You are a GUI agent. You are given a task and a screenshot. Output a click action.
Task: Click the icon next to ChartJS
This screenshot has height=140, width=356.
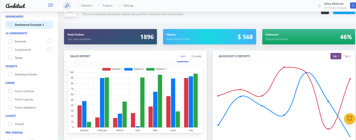10,124
